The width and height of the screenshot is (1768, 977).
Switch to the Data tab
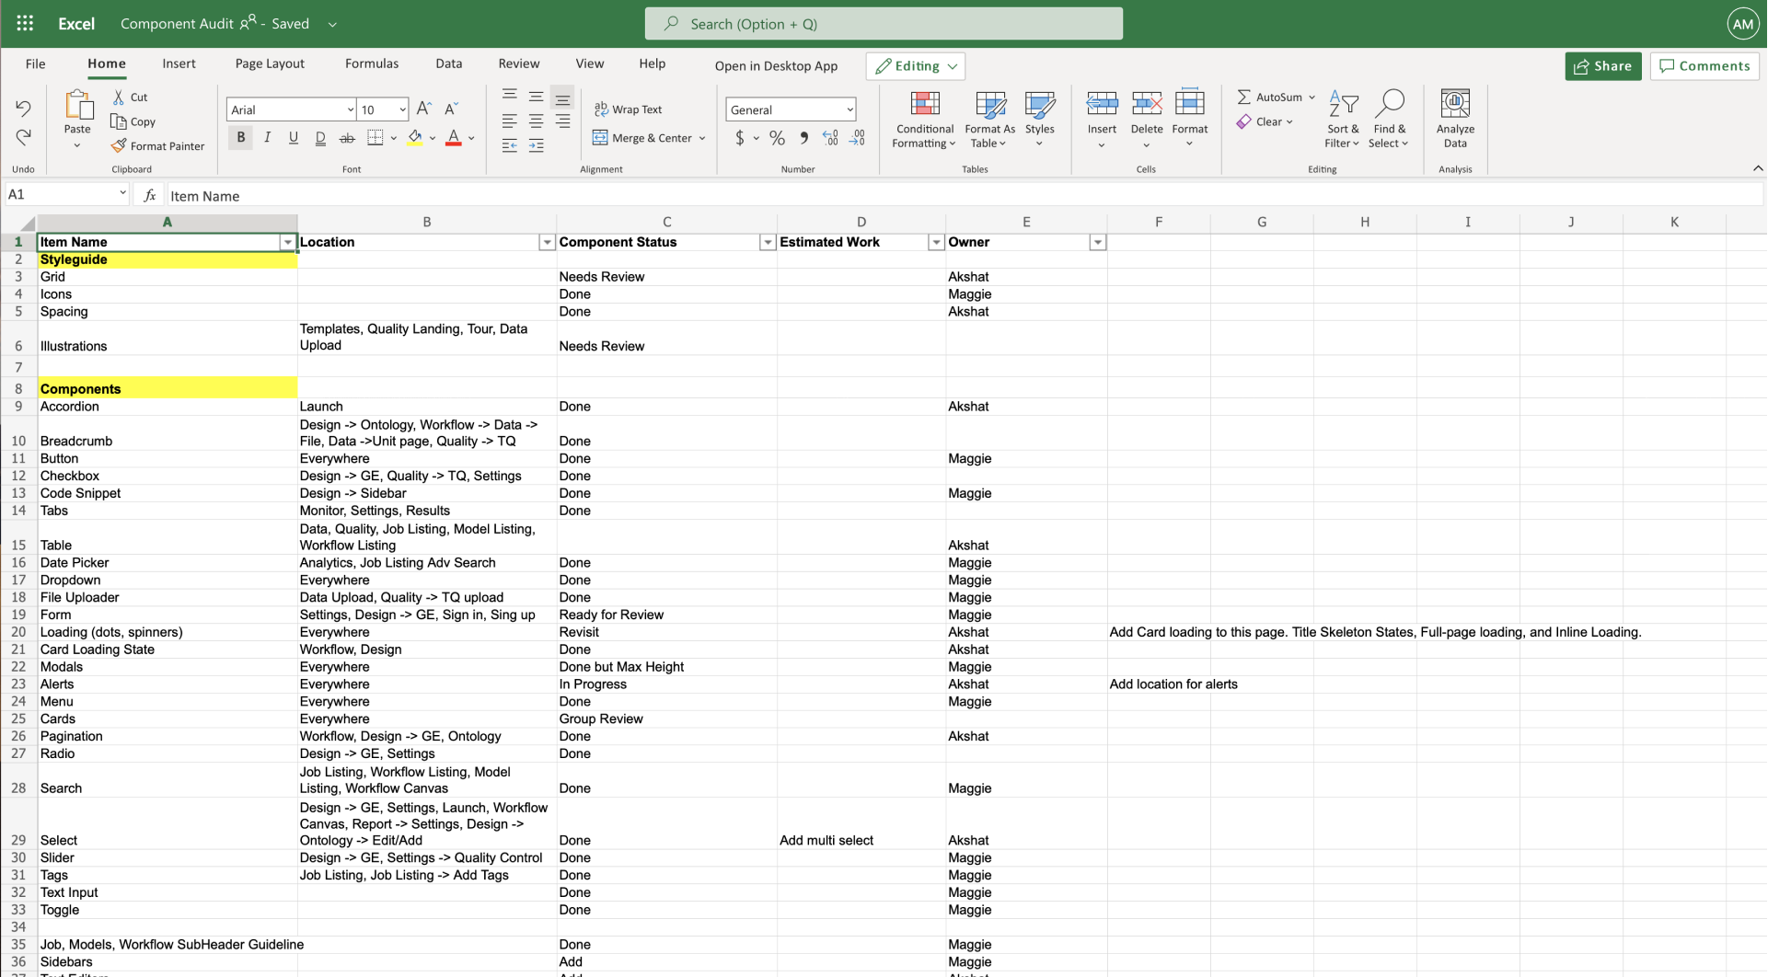pyautogui.click(x=449, y=63)
